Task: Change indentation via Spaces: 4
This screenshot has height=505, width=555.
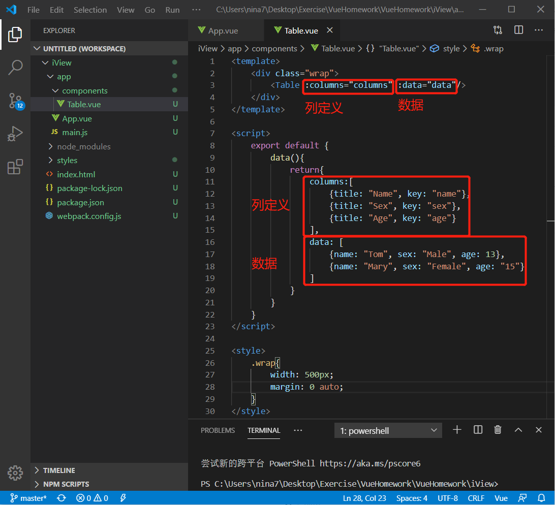Action: [412, 498]
